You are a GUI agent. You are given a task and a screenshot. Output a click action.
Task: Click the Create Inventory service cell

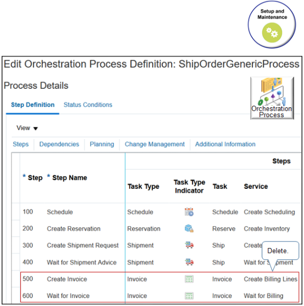tap(267, 228)
